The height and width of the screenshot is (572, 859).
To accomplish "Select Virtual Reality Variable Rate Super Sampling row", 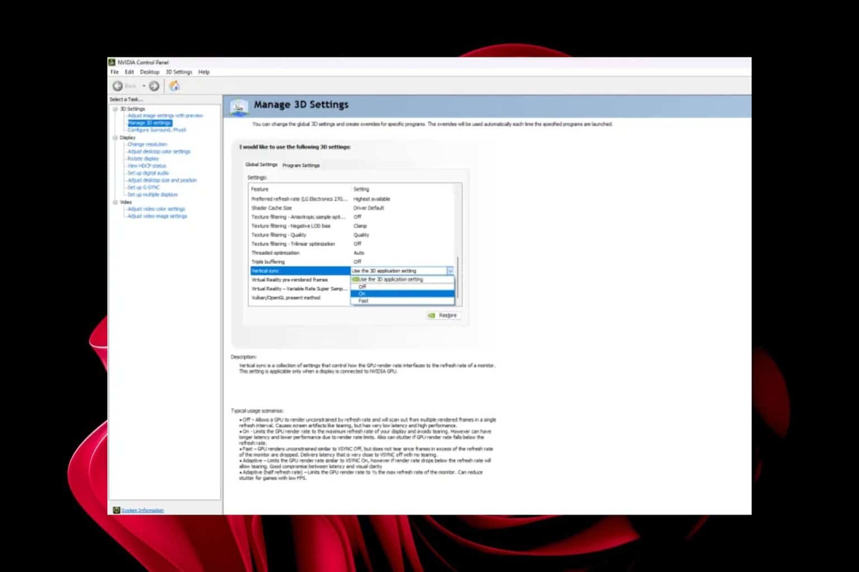I will click(300, 289).
